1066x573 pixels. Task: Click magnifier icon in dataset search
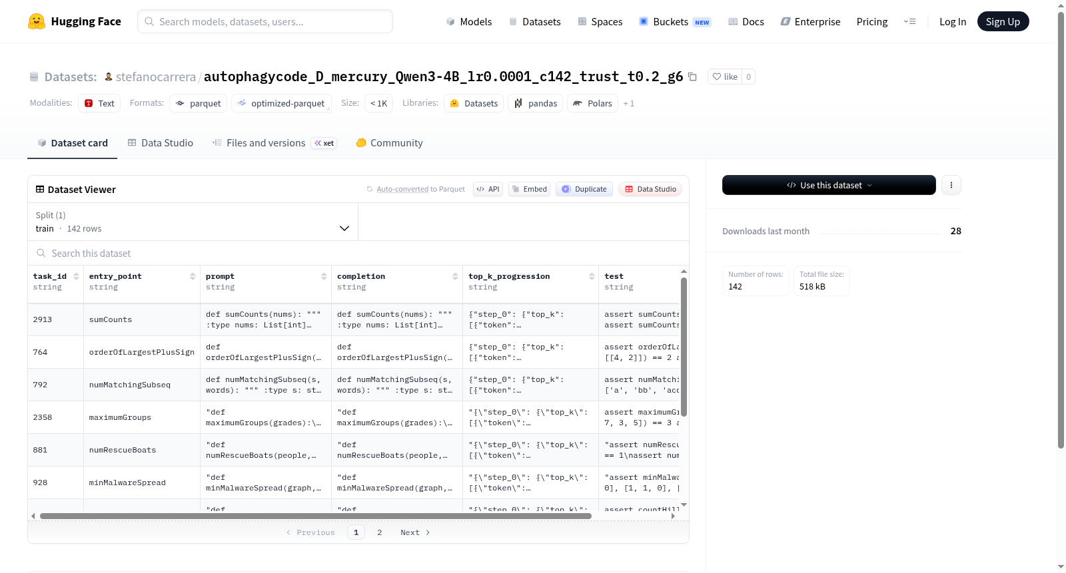(x=41, y=254)
